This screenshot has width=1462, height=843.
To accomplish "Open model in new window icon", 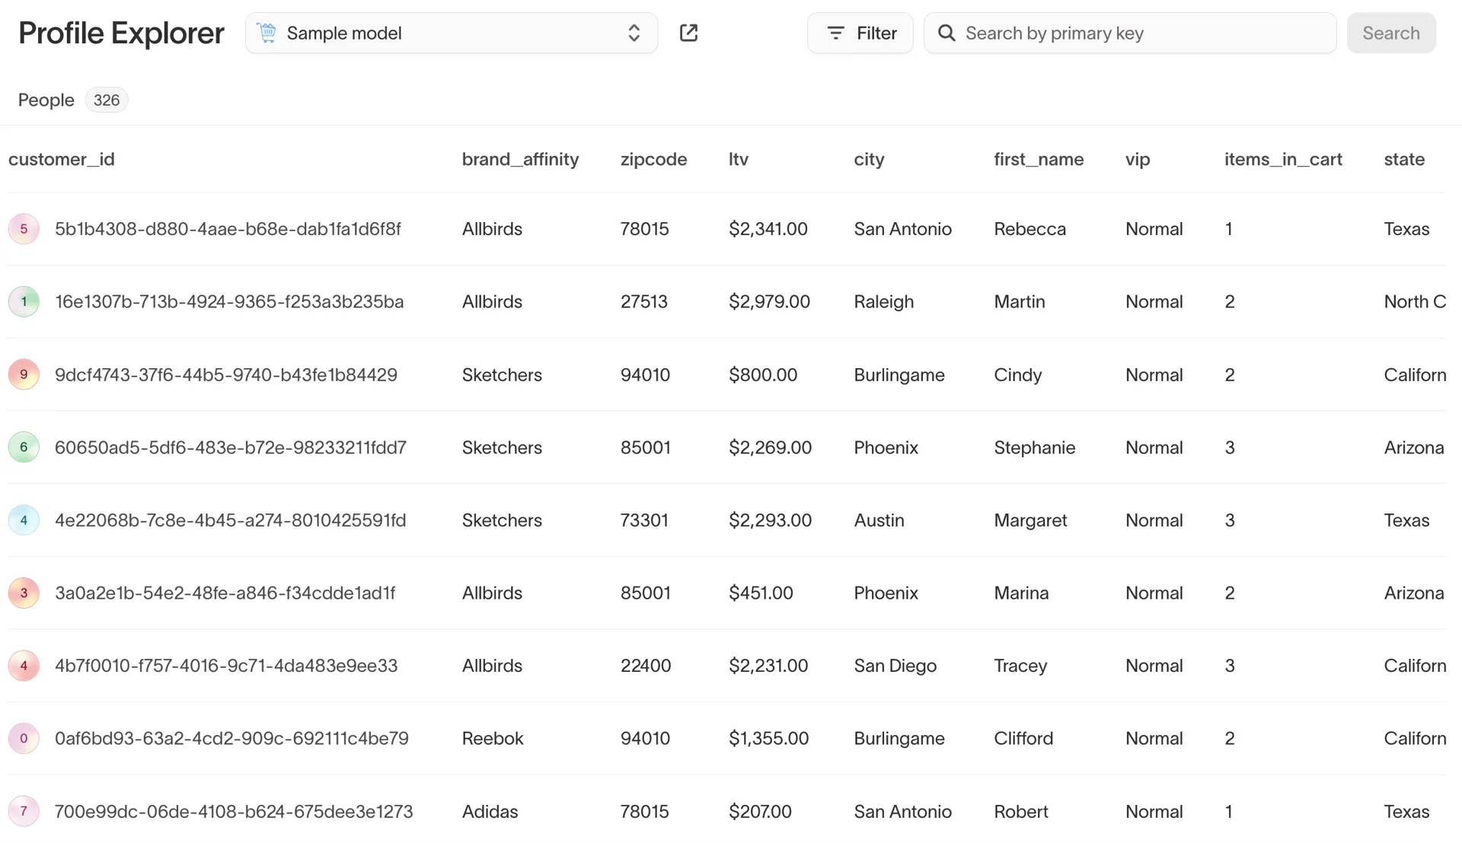I will (688, 33).
